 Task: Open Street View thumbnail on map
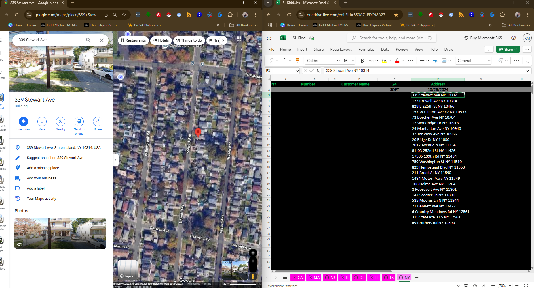pyautogui.click(x=235, y=270)
